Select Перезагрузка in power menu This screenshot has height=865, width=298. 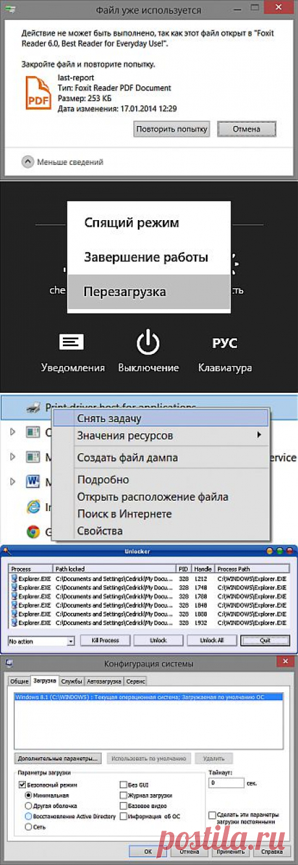[x=149, y=292]
